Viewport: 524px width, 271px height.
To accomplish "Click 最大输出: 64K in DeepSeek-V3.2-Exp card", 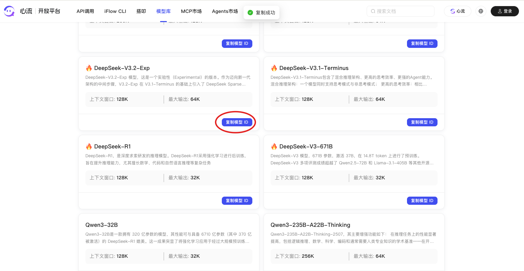I will (184, 99).
